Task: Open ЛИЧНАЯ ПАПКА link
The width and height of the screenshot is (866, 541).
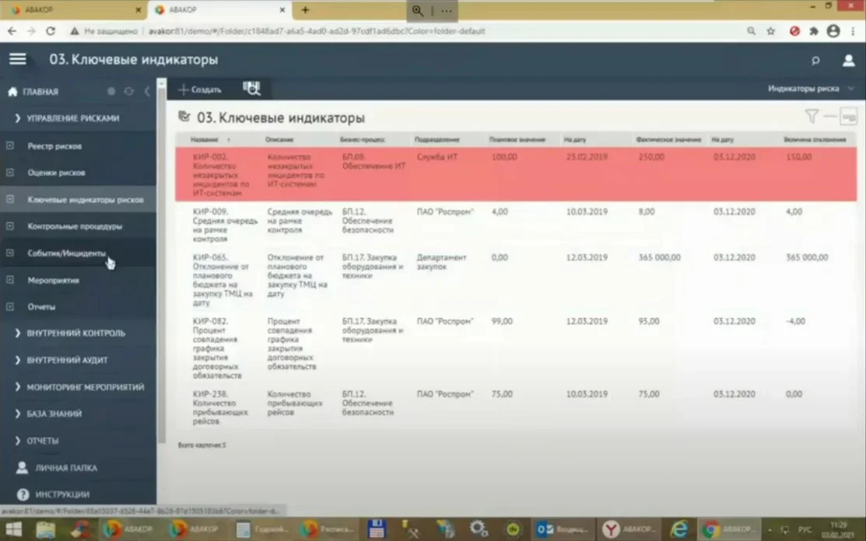Action: [x=66, y=468]
